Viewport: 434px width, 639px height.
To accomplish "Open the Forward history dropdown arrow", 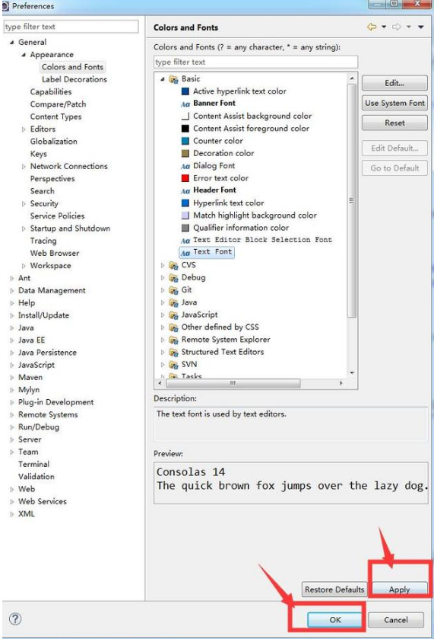I will pos(409,27).
